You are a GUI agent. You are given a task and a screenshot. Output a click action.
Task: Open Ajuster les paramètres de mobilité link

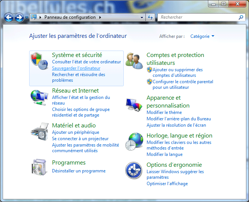tap(86, 148)
